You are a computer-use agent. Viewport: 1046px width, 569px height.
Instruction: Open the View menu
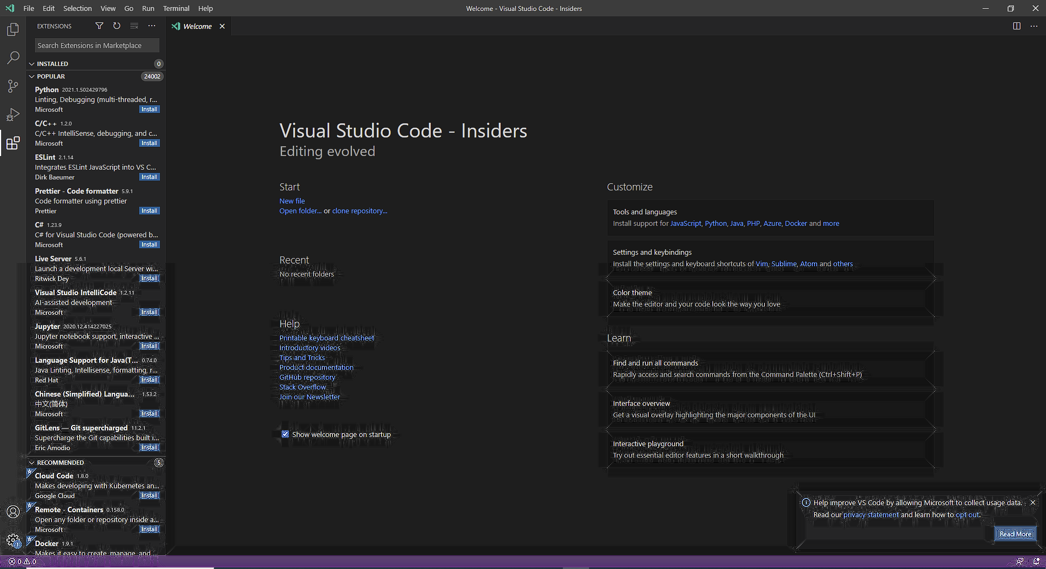click(108, 8)
